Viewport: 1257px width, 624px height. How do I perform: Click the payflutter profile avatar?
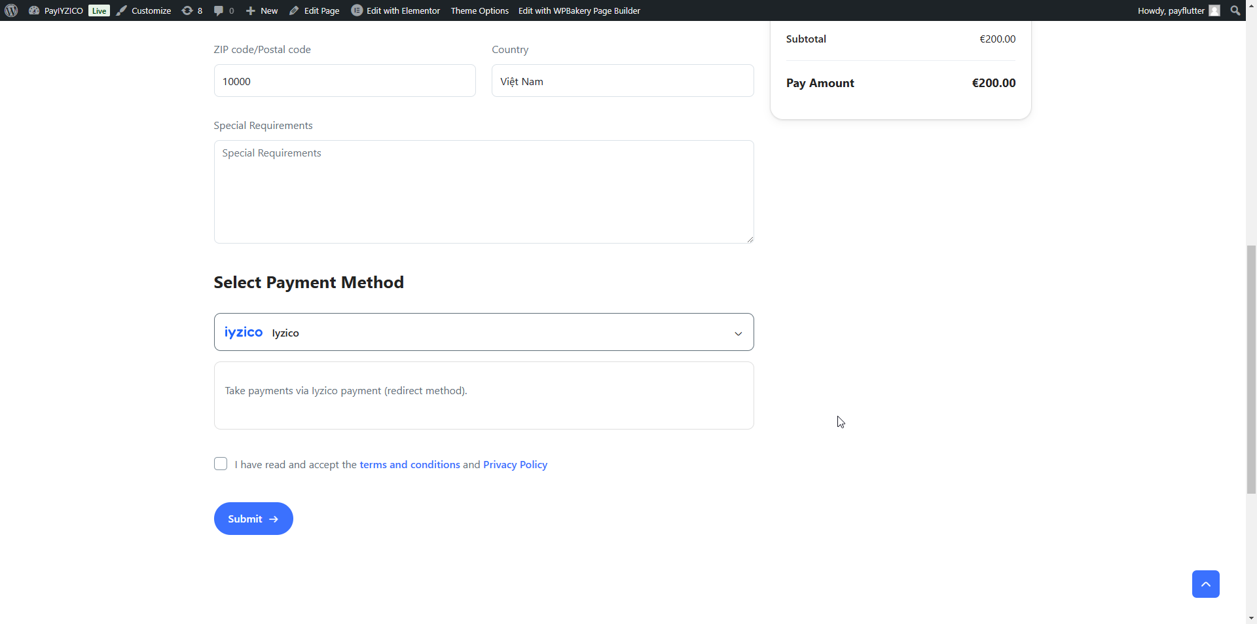coord(1216,10)
